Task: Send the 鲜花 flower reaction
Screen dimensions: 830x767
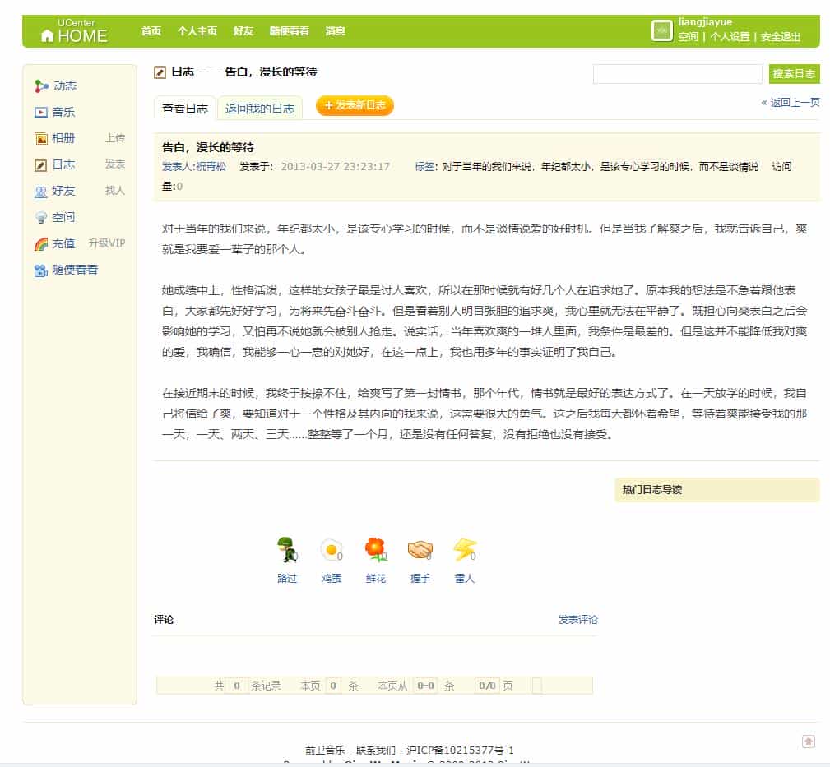Action: click(x=375, y=549)
